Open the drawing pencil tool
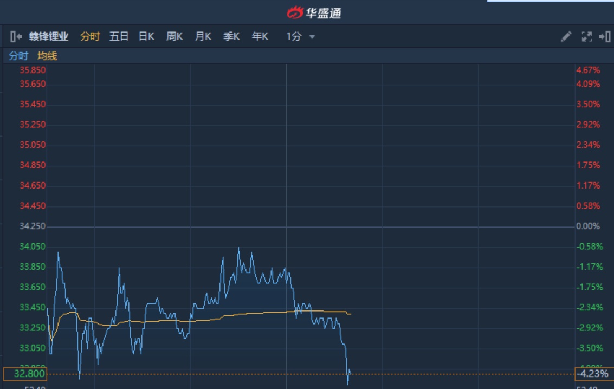614x389 pixels. (x=566, y=37)
